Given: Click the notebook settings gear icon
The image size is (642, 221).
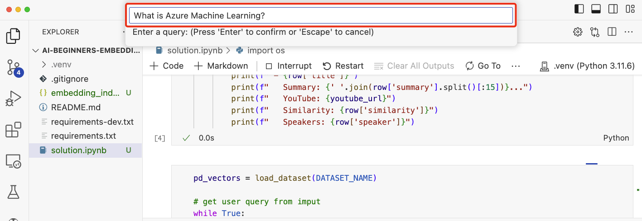Looking at the screenshot, I should click(577, 32).
